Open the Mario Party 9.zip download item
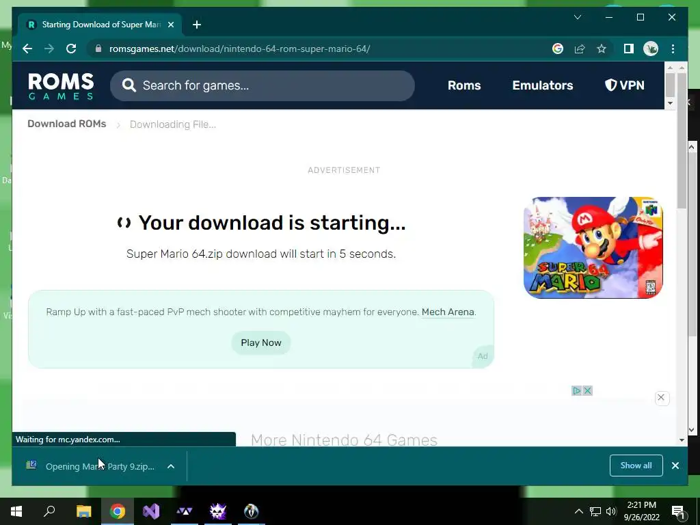The image size is (700, 525). pyautogui.click(x=92, y=466)
